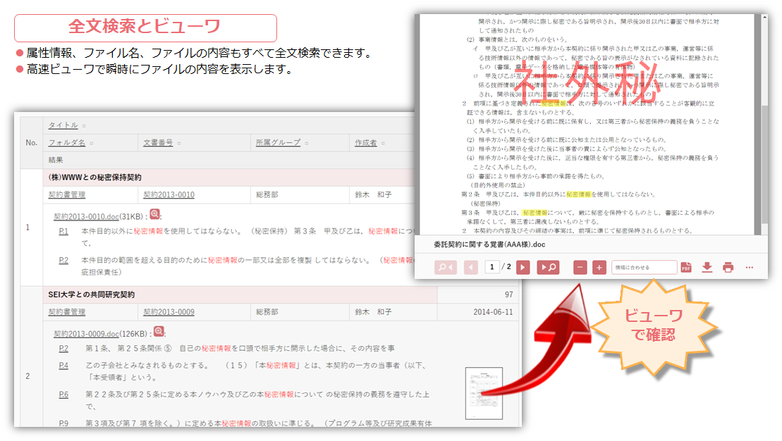Zoom in with the plus button
The height and width of the screenshot is (441, 782).
click(599, 268)
